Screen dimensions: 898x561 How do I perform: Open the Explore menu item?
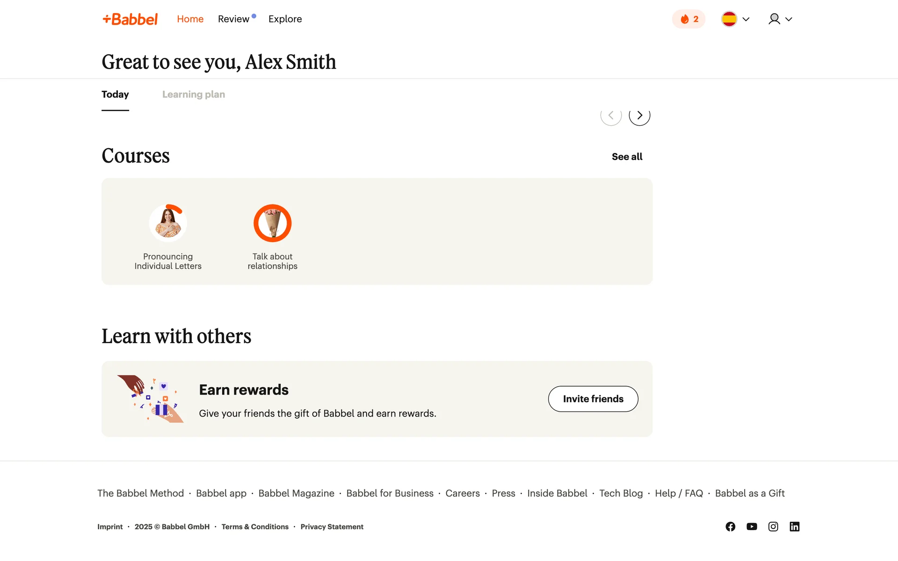pos(285,19)
